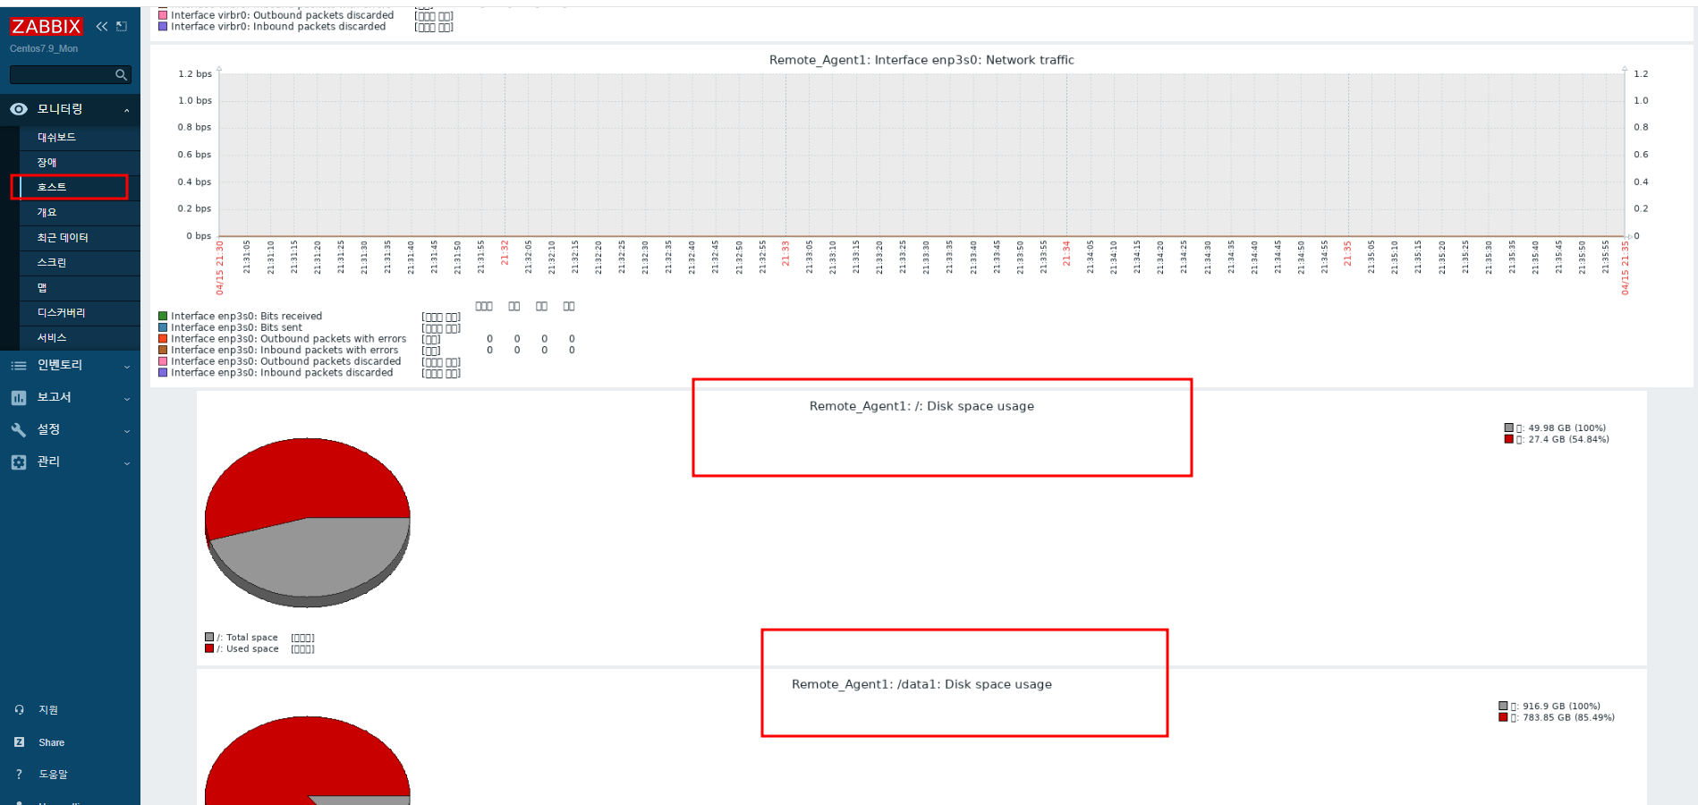This screenshot has height=805, width=1698.
Task: Click the blue Bits sent swatch
Action: 163,327
